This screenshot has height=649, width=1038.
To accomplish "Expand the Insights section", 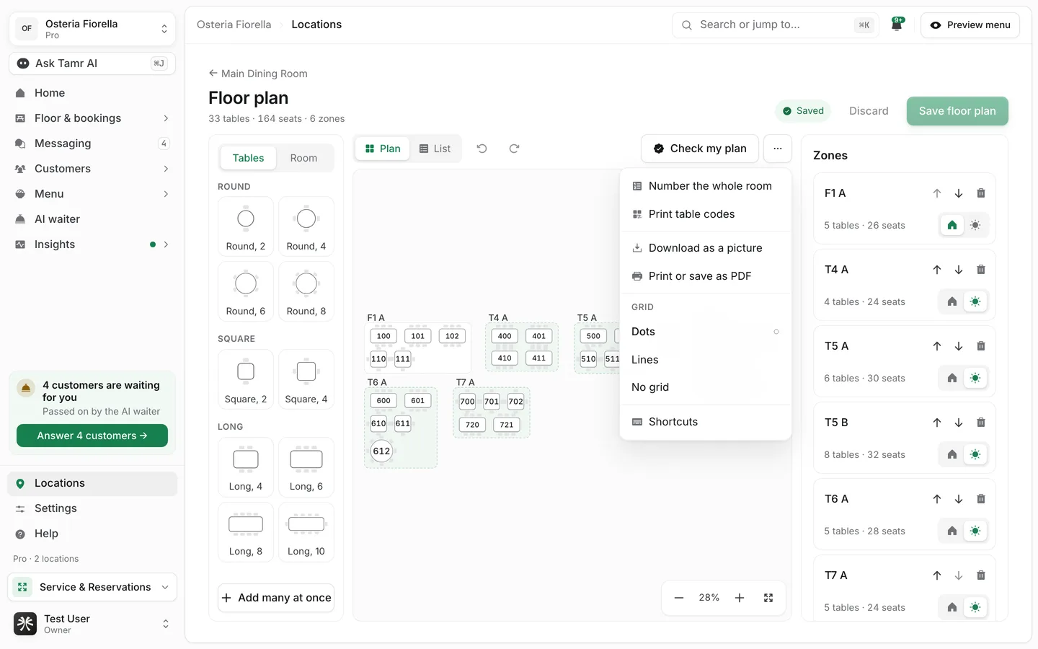I will [x=92, y=244].
